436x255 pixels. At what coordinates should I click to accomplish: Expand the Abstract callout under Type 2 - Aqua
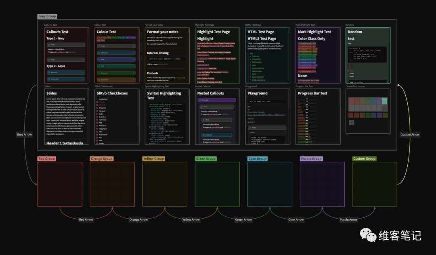[x=83, y=73]
